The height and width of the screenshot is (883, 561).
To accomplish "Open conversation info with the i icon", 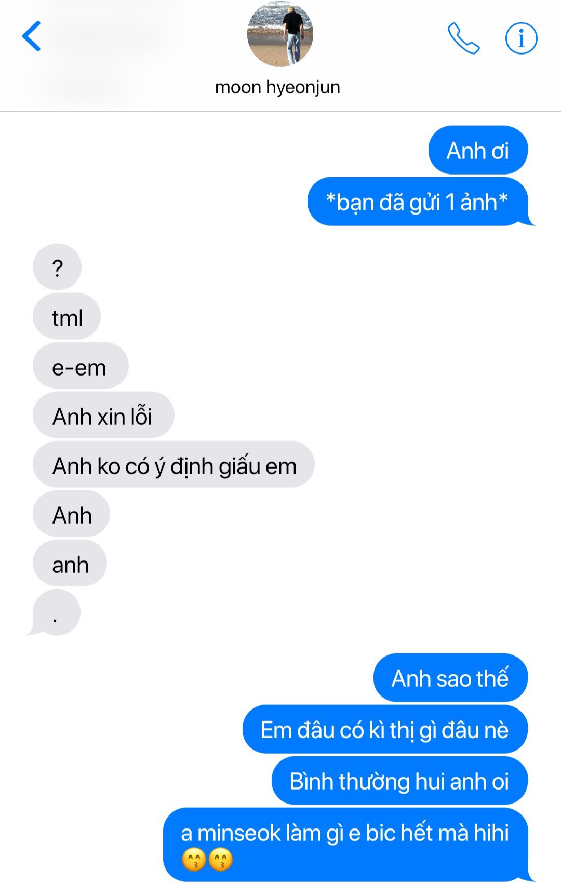I will tap(521, 38).
